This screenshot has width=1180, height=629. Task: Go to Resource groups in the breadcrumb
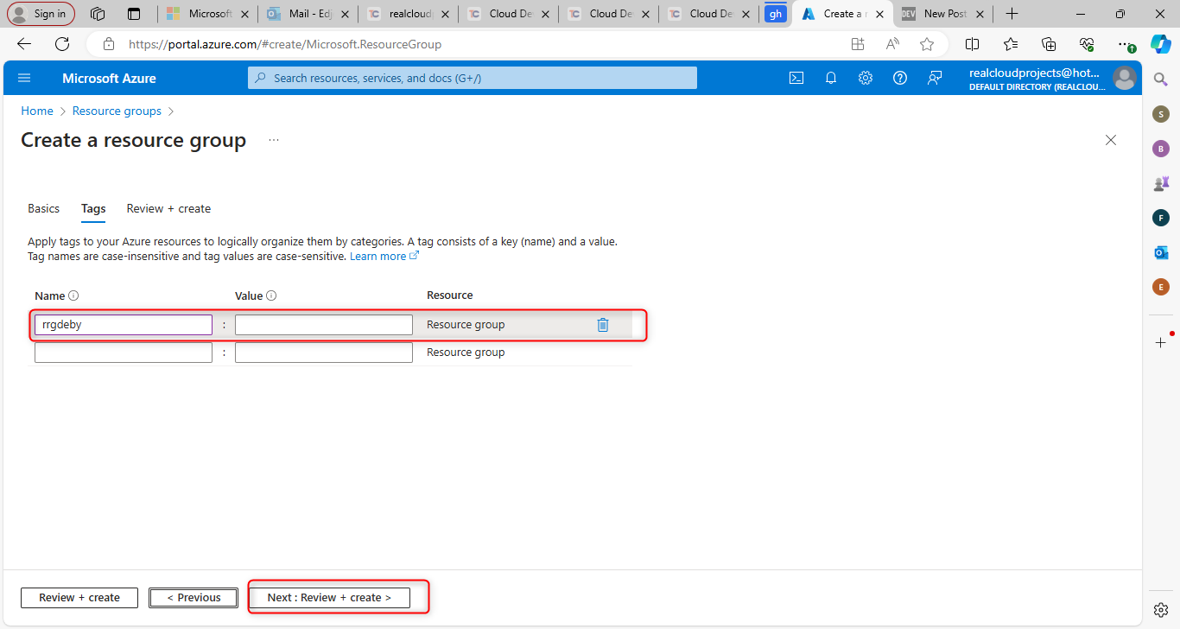pyautogui.click(x=117, y=111)
